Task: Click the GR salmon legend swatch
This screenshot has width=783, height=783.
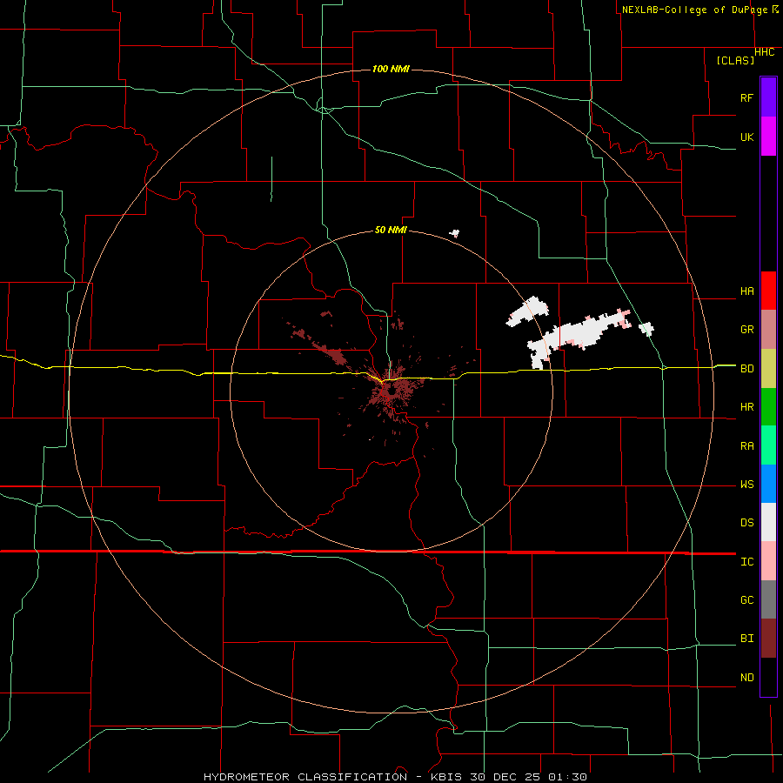Action: pyautogui.click(x=768, y=330)
